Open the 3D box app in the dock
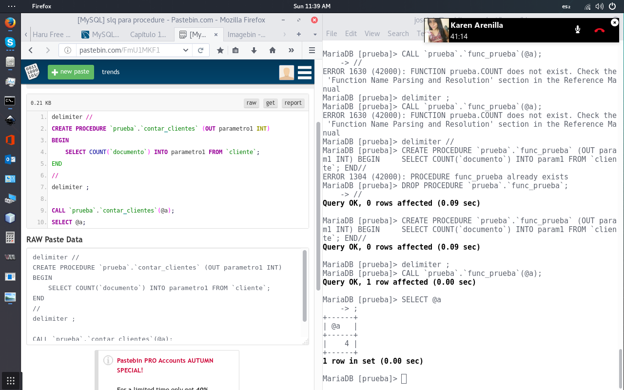Viewport: 624px width, 390px height. pyautogui.click(x=10, y=218)
